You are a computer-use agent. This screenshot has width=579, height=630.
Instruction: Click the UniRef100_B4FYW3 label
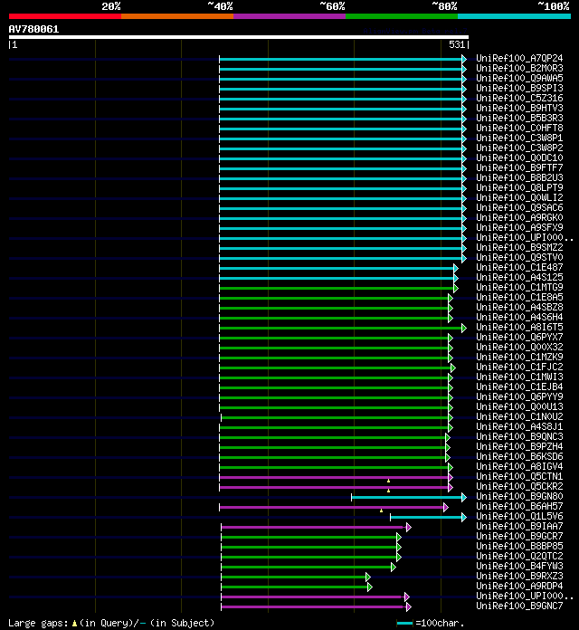point(519,566)
